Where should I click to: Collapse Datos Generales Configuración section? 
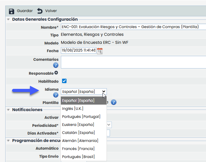[8, 19]
